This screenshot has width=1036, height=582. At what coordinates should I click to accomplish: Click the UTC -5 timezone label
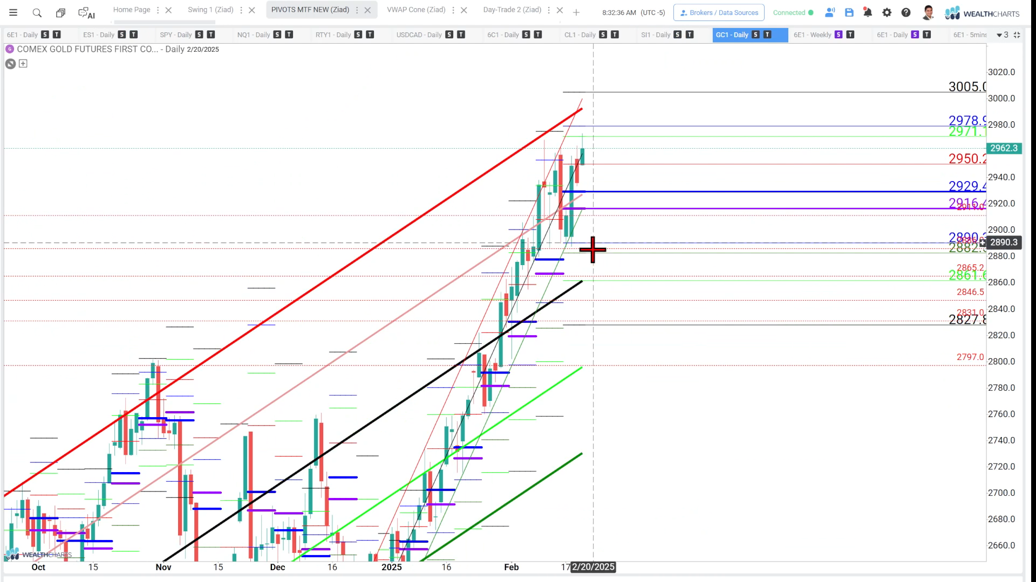pyautogui.click(x=653, y=12)
